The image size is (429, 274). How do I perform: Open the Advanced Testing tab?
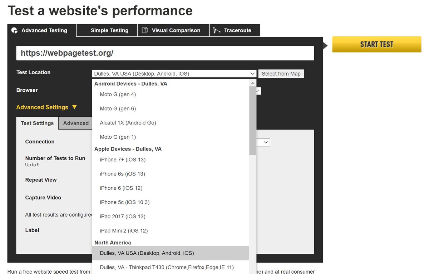pyautogui.click(x=42, y=30)
